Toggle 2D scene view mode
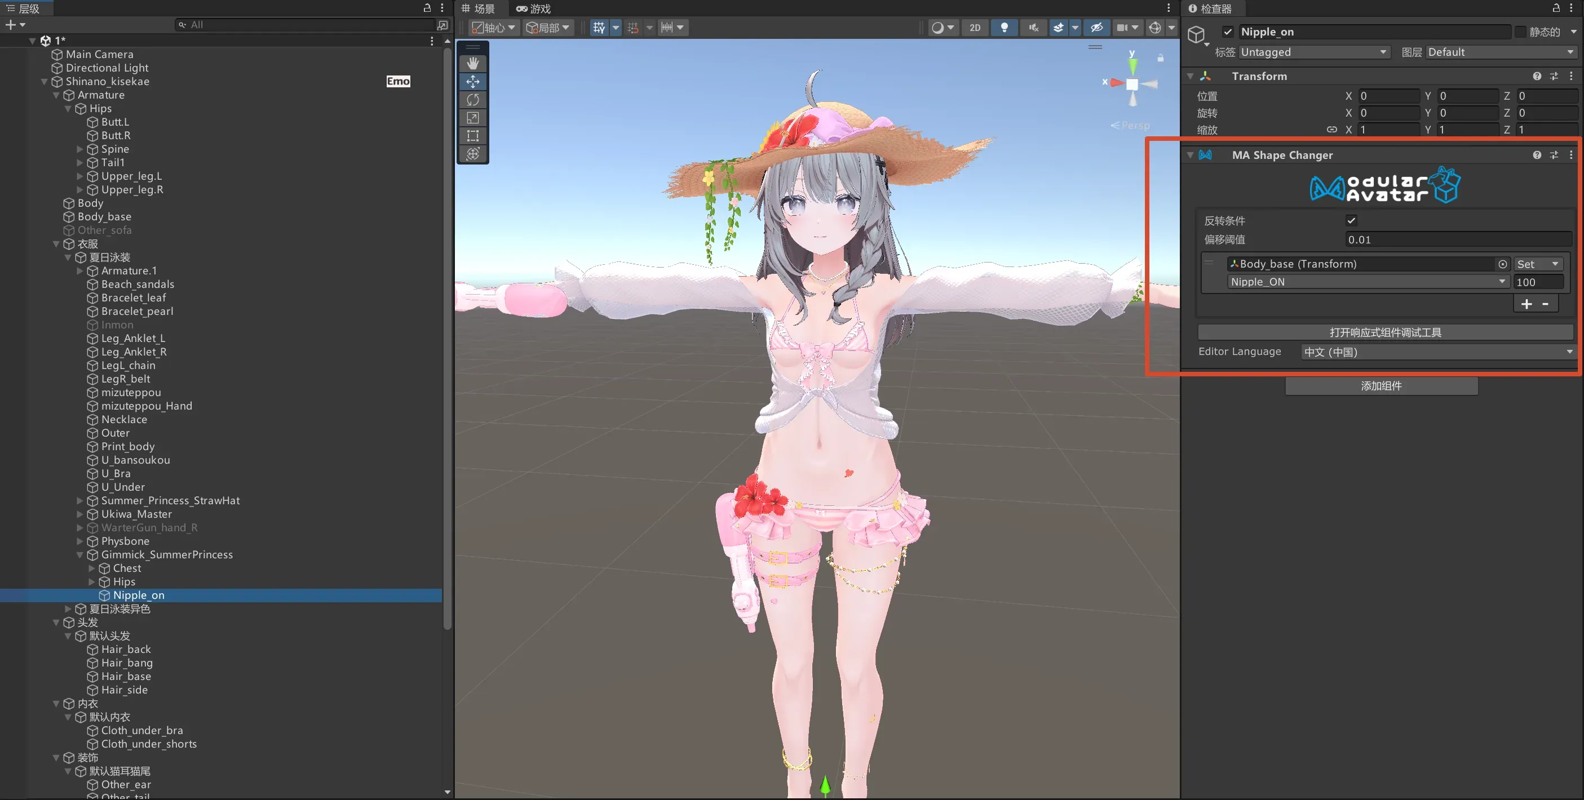Screen dimensions: 1584x800 point(975,27)
